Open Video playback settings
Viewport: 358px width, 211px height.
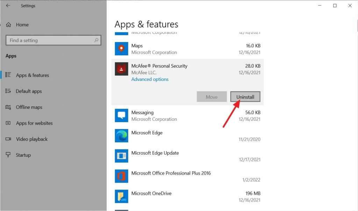(32, 139)
